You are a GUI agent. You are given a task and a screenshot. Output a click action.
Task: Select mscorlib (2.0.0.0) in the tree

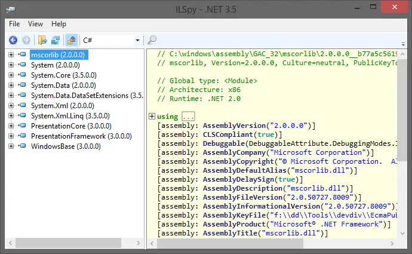coord(59,55)
